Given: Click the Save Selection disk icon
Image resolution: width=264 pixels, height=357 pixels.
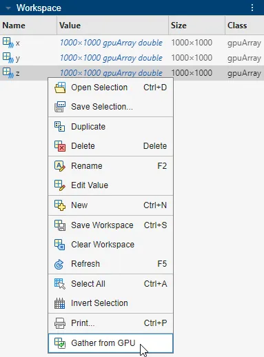Looking at the screenshot, I should [60, 107].
